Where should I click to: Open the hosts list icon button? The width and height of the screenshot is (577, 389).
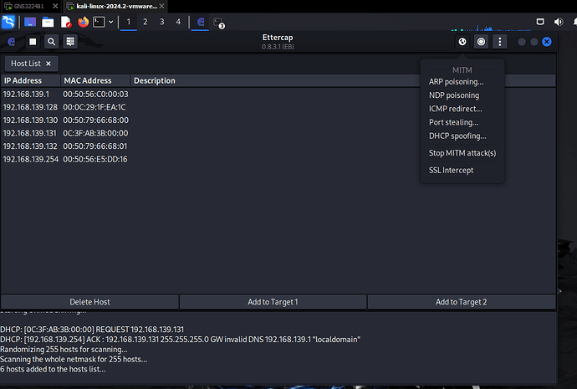70,42
